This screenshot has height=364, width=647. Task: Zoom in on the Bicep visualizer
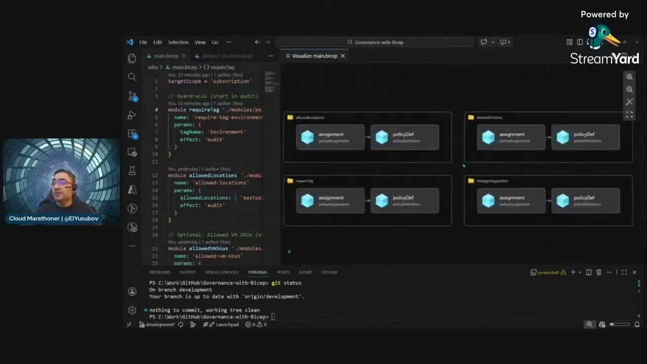click(629, 77)
